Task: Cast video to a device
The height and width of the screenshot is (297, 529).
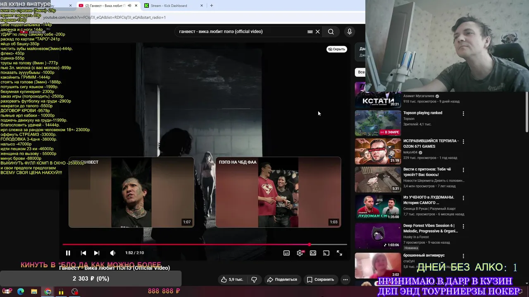Action: click(x=326, y=253)
